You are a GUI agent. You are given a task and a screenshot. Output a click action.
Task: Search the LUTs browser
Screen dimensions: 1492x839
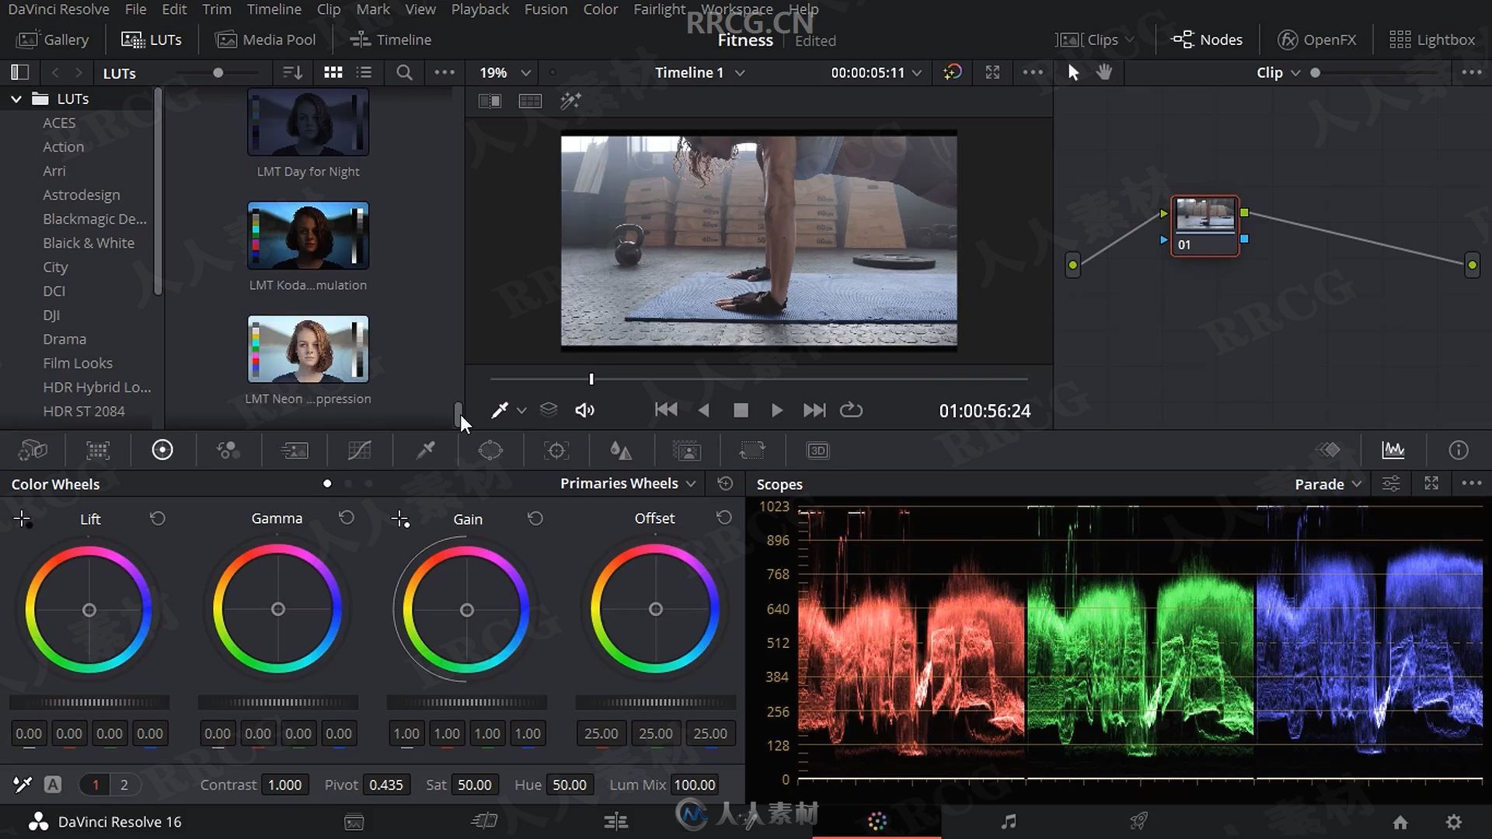(404, 72)
